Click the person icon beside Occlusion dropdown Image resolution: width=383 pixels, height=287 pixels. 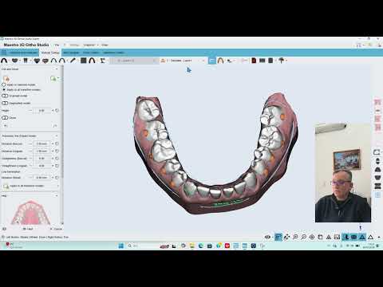pos(163,61)
